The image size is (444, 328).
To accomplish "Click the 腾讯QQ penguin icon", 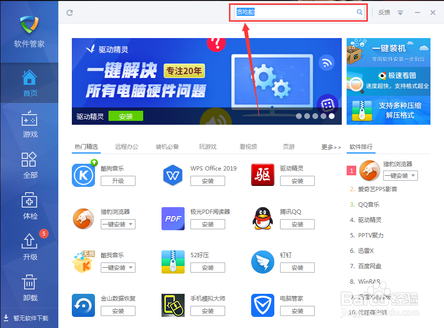I will [262, 219].
